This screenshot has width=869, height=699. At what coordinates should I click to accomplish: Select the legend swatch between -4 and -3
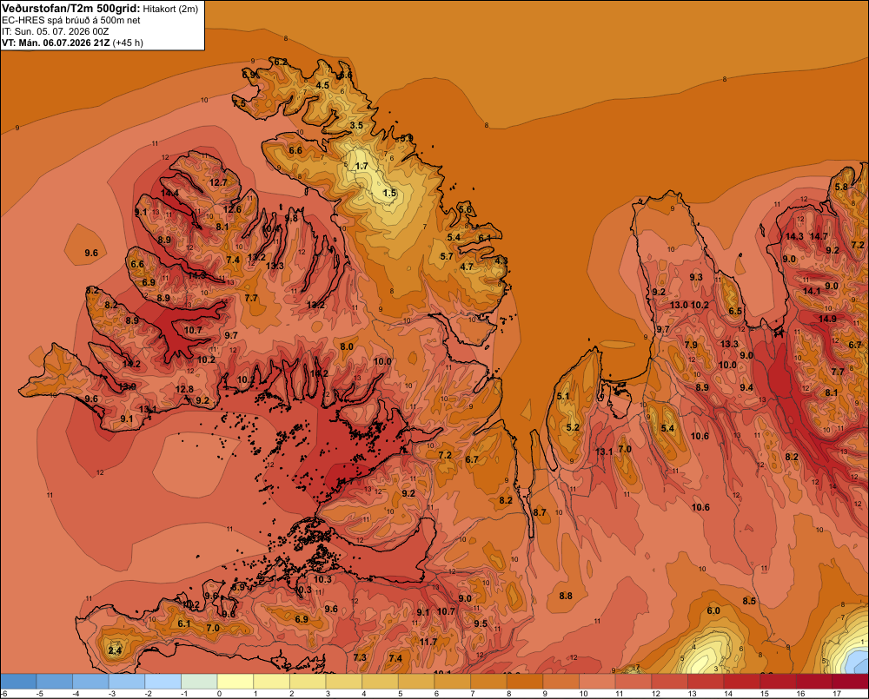pos(91,682)
